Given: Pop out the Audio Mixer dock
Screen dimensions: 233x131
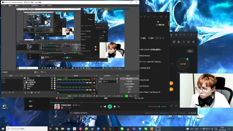Looking at the screenshot, I should pos(96,76).
